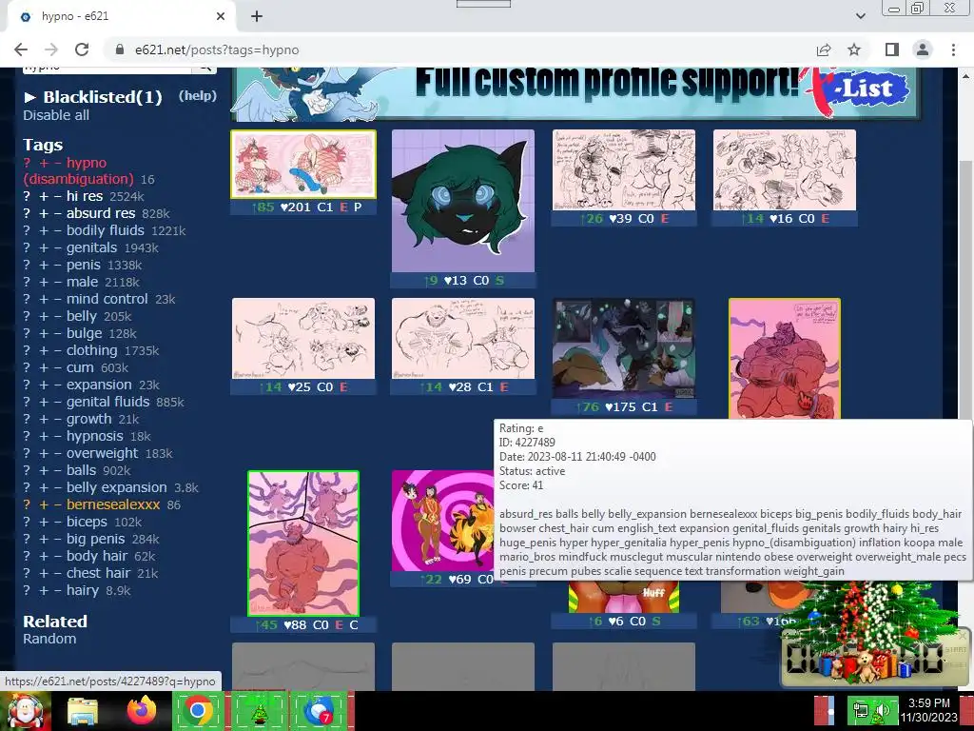Launch File Explorer from the taskbar
The width and height of the screenshot is (974, 731).
[x=83, y=711]
